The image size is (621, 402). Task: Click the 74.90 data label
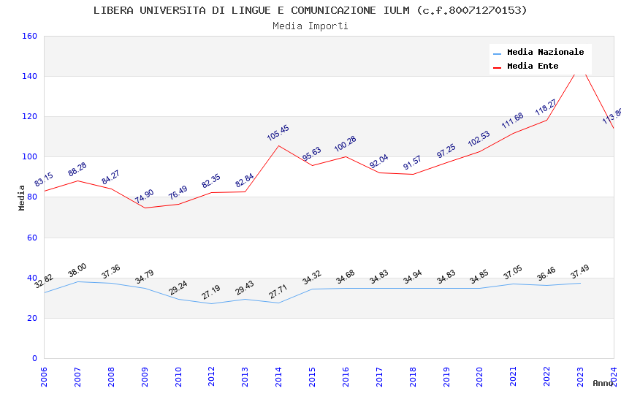coord(144,197)
